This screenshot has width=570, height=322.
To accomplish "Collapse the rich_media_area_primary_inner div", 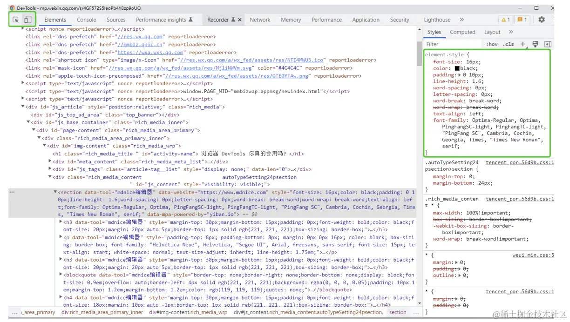I will 39,138.
